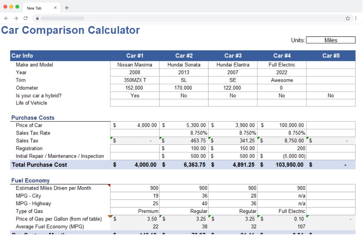Click MPG City value '19'
363x235 pixels.
[x=135, y=196]
